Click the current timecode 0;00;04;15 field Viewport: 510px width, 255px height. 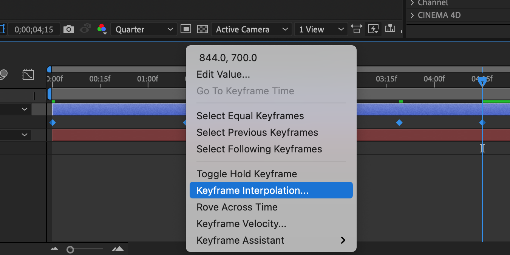click(34, 29)
